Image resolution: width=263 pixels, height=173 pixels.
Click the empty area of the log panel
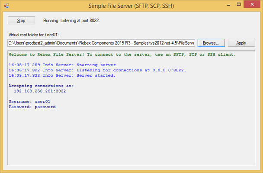pos(130,138)
